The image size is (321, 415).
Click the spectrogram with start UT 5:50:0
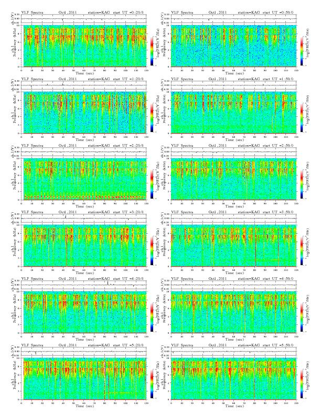click(x=233, y=379)
